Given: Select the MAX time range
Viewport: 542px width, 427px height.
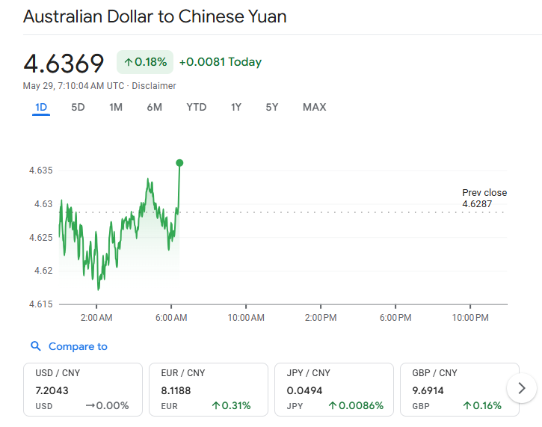Looking at the screenshot, I should click(315, 107).
